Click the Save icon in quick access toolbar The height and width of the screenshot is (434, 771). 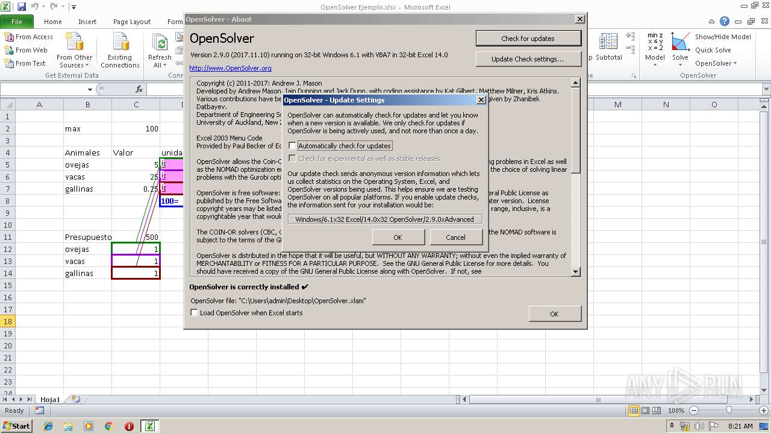pyautogui.click(x=22, y=7)
